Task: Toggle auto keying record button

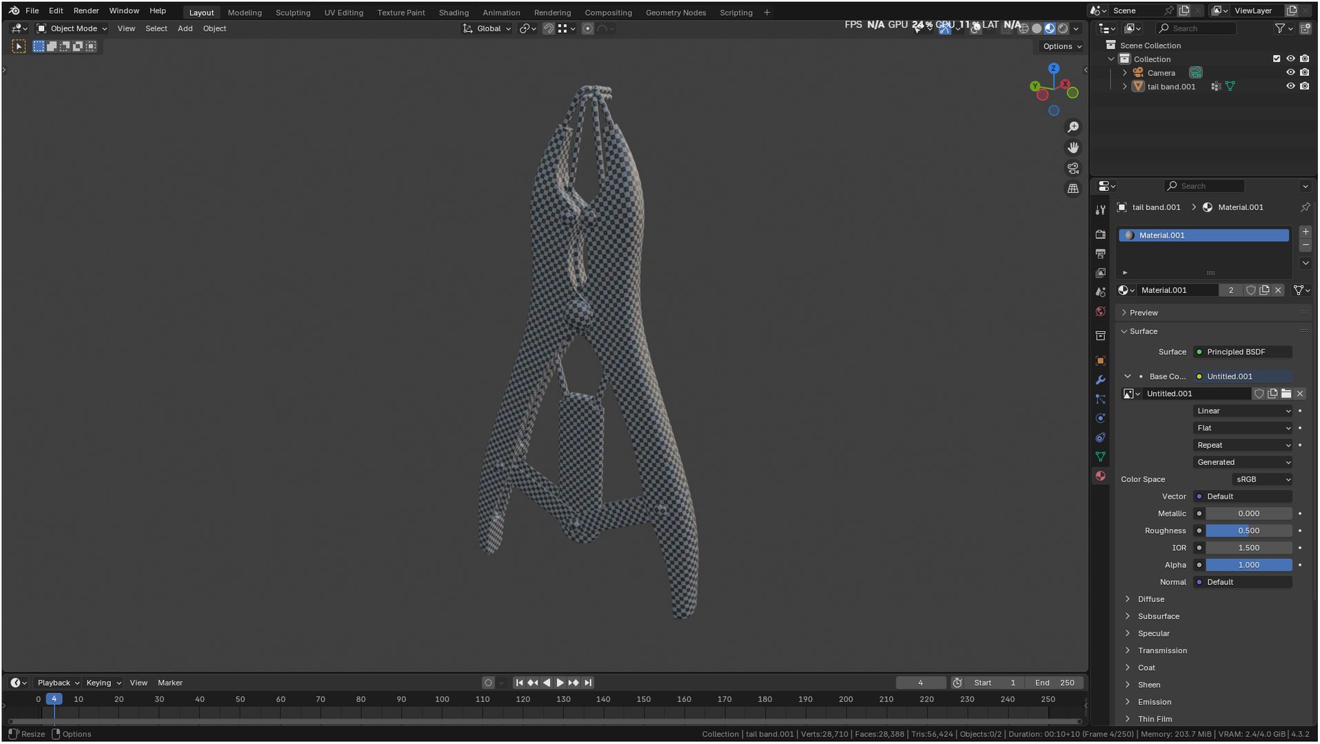Action: pyautogui.click(x=488, y=683)
